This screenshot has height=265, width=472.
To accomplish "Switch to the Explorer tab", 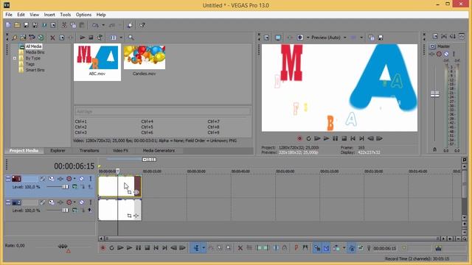I will coord(58,150).
